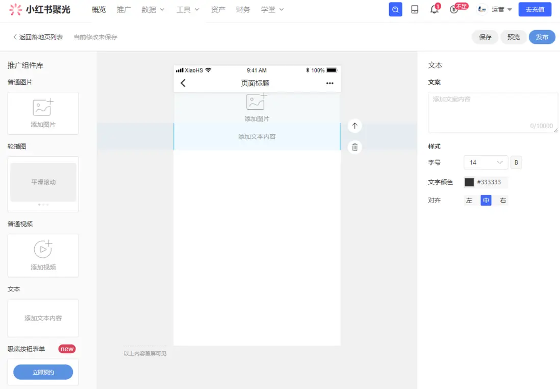
Task: Click the phone preview back arrow
Action: [183, 83]
